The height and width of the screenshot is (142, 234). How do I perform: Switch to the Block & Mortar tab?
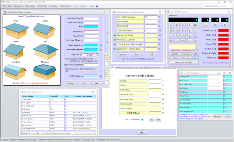coord(154,67)
